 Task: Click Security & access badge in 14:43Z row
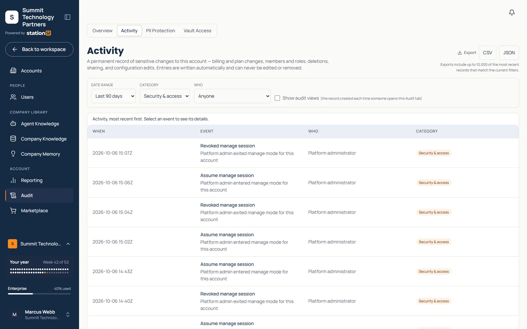pyautogui.click(x=433, y=271)
